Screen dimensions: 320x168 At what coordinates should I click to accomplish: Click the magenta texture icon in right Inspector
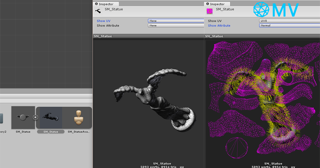(209, 11)
